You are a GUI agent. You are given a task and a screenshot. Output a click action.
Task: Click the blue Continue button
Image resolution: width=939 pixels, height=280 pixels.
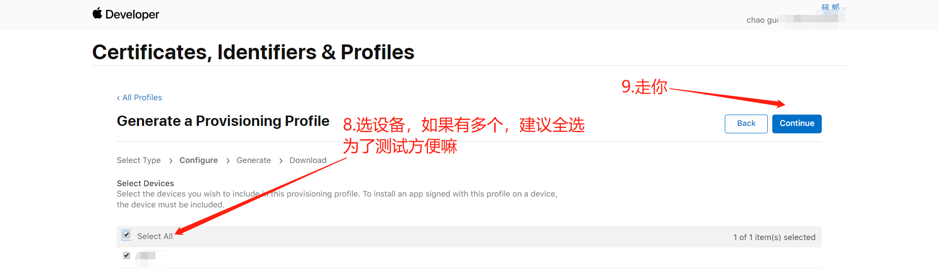[x=797, y=123]
